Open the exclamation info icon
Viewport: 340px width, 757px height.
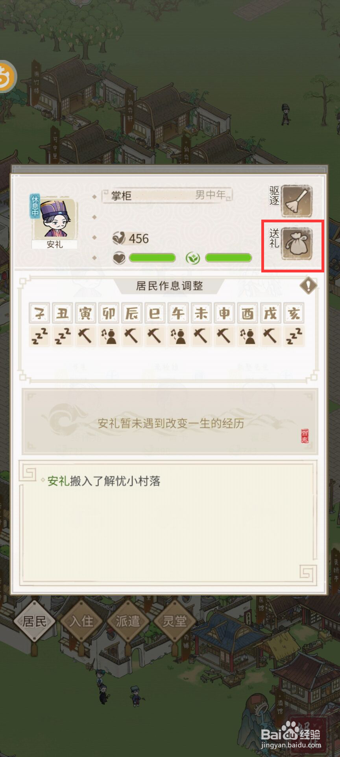[308, 285]
